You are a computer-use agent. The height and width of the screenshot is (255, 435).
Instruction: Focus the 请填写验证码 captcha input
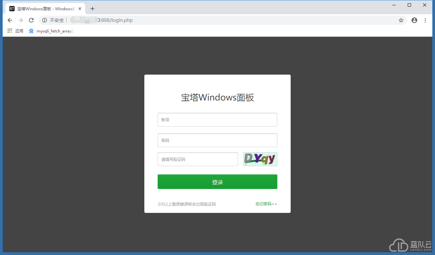pos(198,159)
